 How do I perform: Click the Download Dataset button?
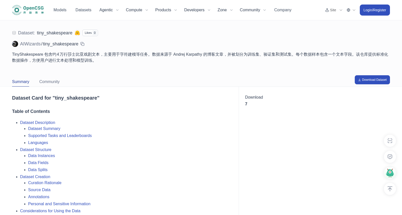(372, 80)
